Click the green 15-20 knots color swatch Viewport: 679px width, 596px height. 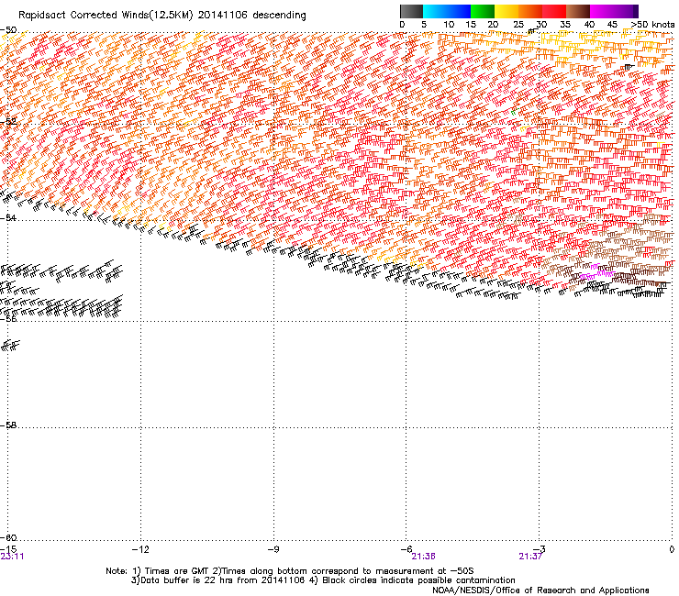(483, 11)
